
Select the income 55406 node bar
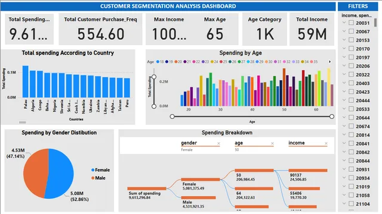click(304, 188)
